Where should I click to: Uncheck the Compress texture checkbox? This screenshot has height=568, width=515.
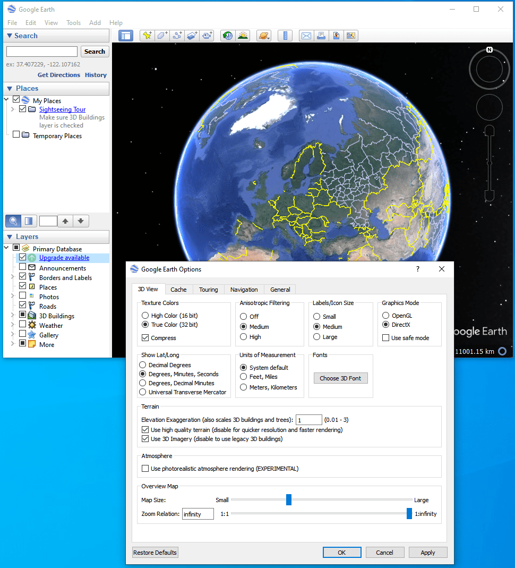tap(145, 337)
